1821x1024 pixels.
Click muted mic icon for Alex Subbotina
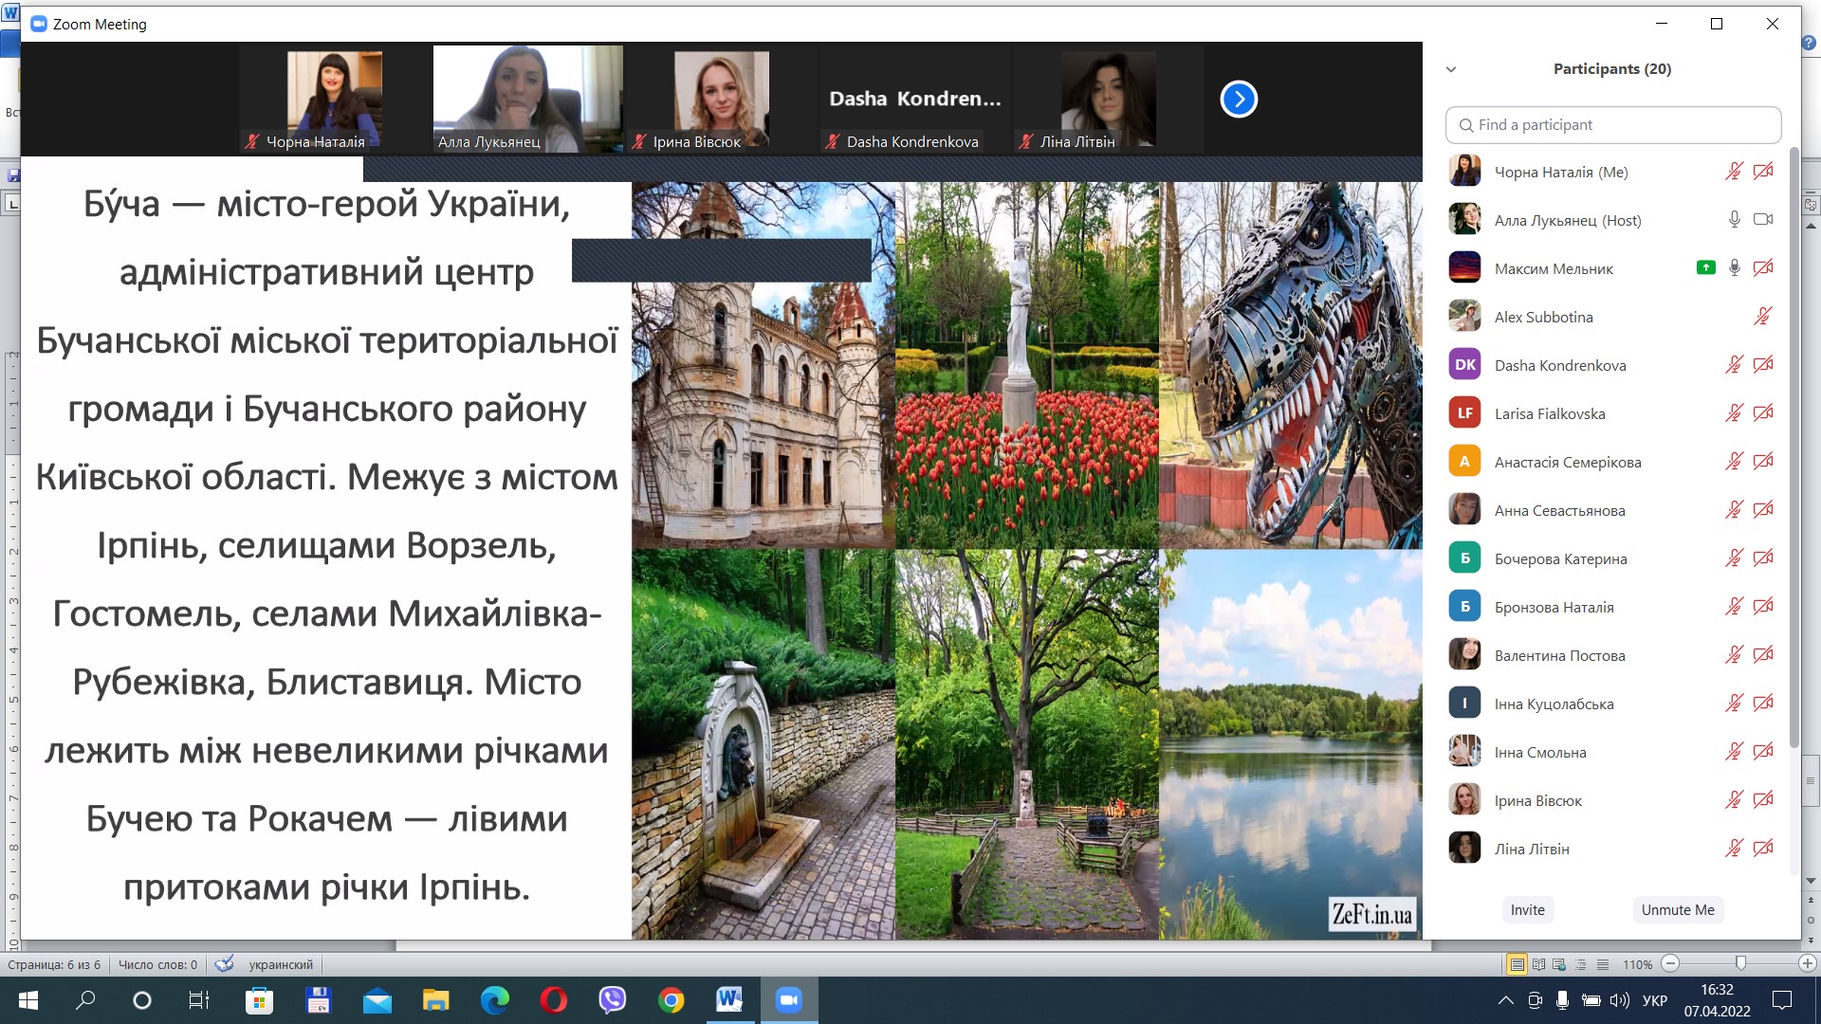click(1763, 317)
